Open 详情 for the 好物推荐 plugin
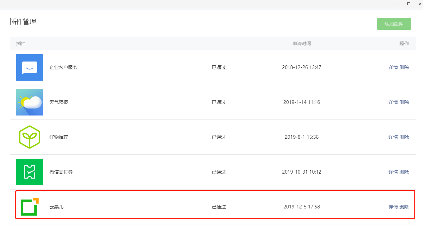This screenshot has width=423, height=233. [x=393, y=137]
